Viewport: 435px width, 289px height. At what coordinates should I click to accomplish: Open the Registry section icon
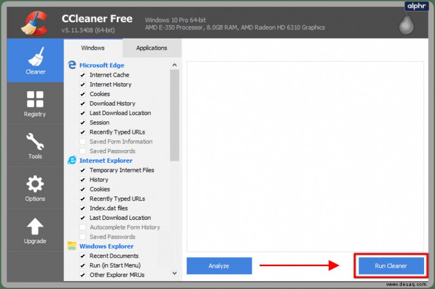pos(35,99)
